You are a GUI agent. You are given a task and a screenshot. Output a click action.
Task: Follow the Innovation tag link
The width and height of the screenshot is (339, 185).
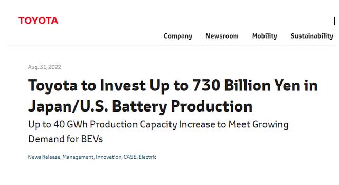tap(108, 157)
